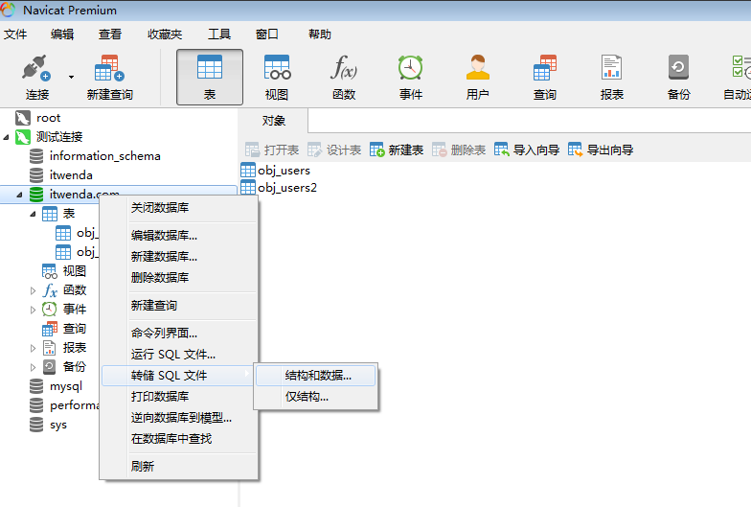Select the 视图 (View) toolbar icon

click(277, 77)
